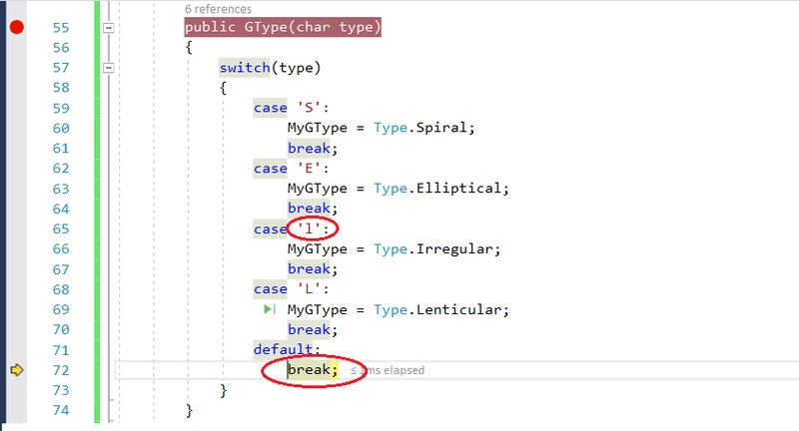Select the circled case character on line 65
The image size is (799, 431).
click(x=313, y=229)
